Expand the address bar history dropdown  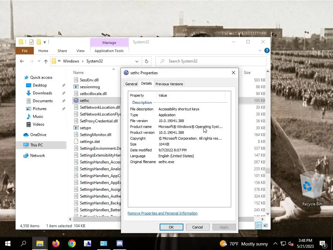click(x=137, y=61)
